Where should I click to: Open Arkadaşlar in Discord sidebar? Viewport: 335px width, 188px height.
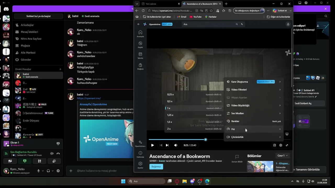click(x=38, y=25)
